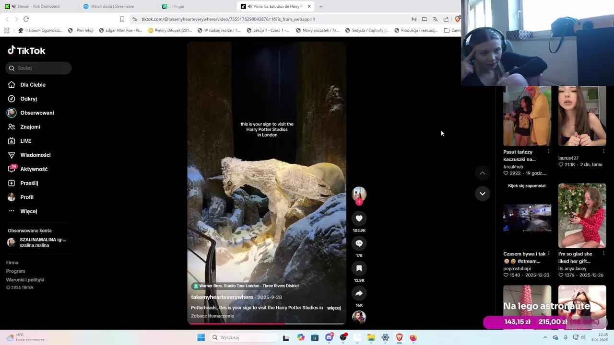The height and width of the screenshot is (345, 614).
Task: Expand the Firma footer section
Action: click(x=12, y=263)
